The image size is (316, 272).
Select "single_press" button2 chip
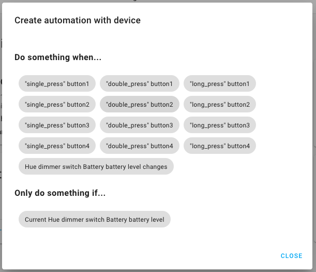click(57, 105)
